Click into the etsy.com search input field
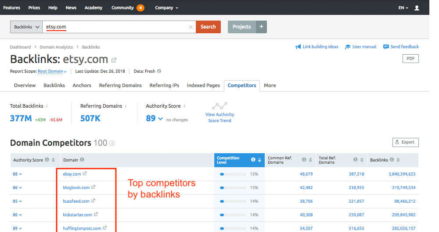 pyautogui.click(x=116, y=27)
